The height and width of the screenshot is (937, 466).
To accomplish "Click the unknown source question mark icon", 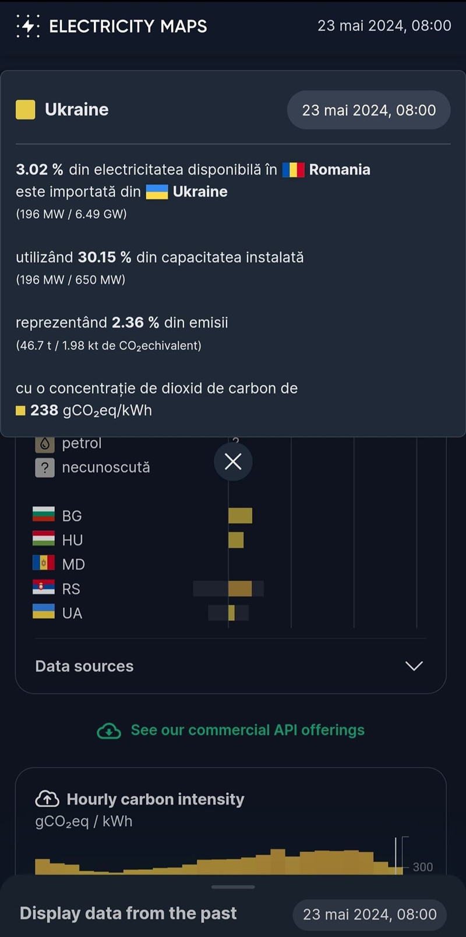I will tap(45, 468).
